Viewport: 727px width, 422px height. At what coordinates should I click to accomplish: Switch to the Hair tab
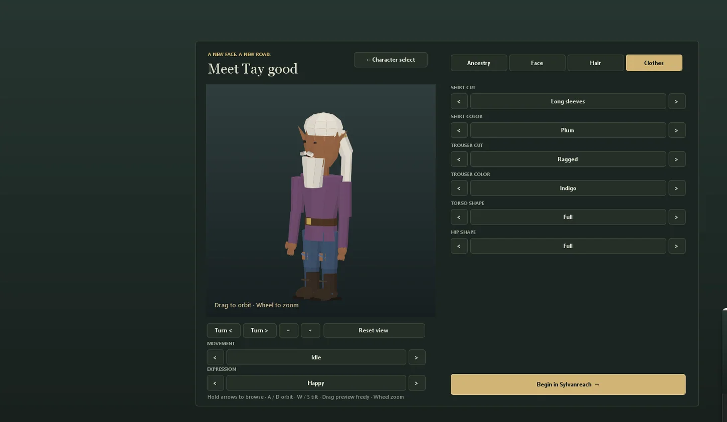point(595,63)
